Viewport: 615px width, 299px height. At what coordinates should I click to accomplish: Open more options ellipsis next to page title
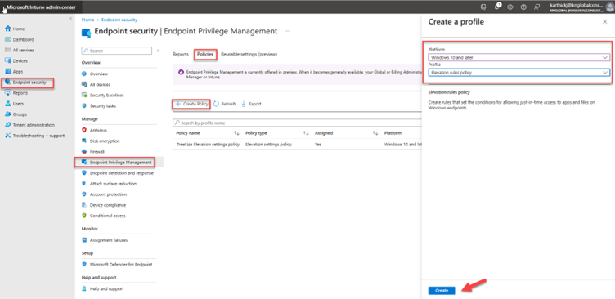[288, 31]
